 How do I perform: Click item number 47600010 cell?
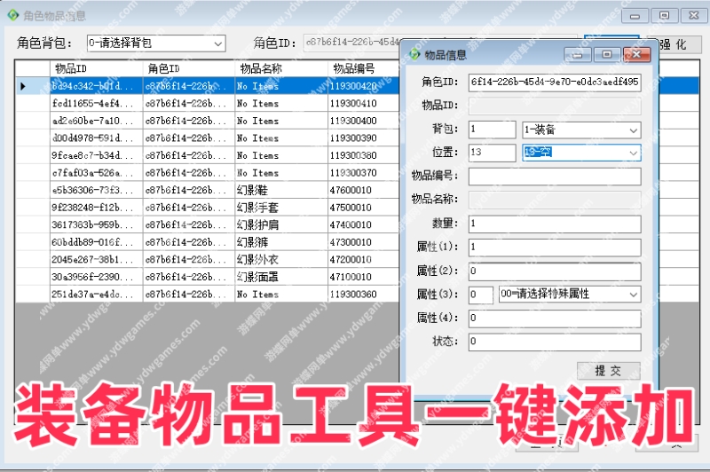coord(363,190)
